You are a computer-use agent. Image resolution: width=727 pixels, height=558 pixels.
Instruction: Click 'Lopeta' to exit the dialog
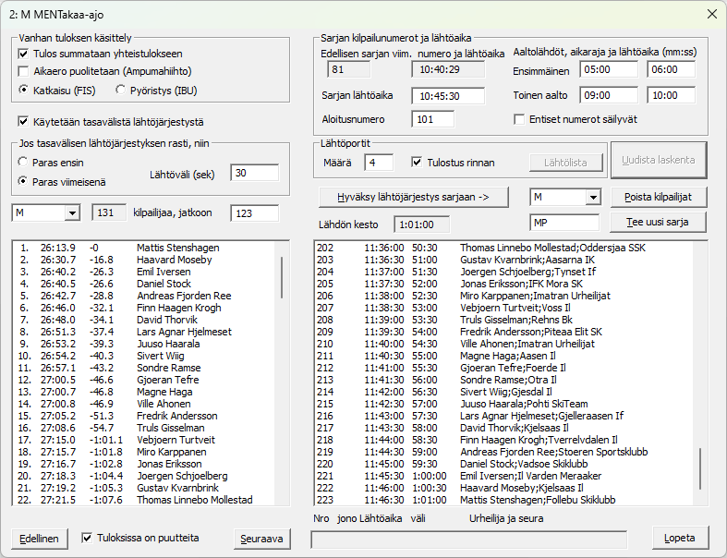[680, 538]
